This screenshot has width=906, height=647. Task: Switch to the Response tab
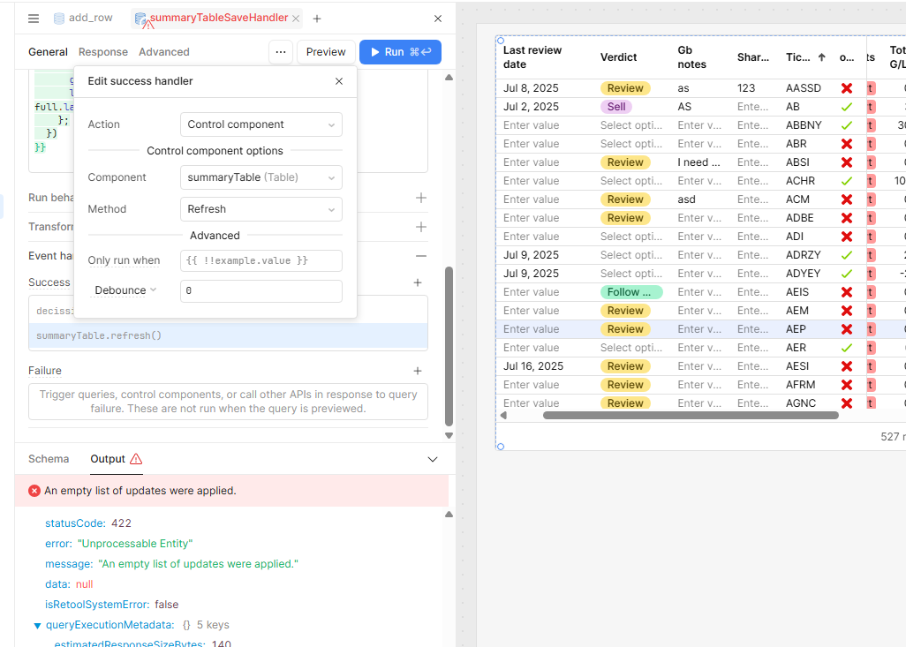(103, 52)
